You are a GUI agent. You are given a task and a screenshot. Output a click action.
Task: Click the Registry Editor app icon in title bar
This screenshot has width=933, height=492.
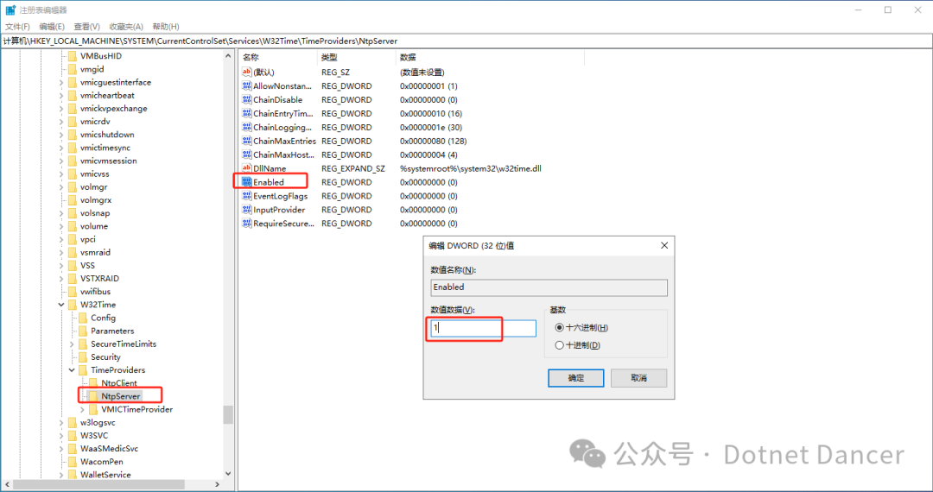10,10
